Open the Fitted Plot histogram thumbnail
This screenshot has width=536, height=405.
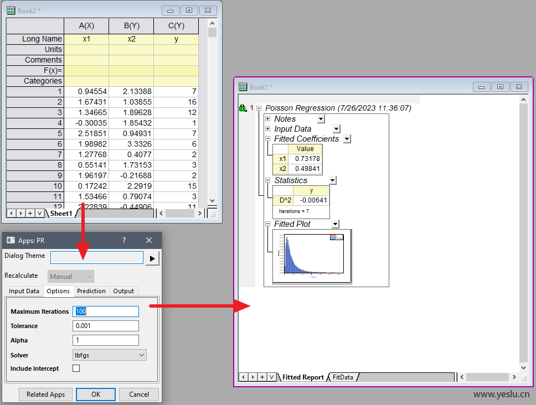tap(312, 256)
